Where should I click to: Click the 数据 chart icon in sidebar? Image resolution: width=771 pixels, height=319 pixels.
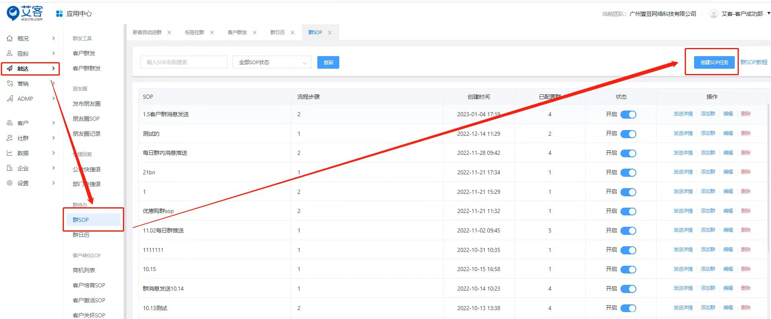pyautogui.click(x=10, y=153)
